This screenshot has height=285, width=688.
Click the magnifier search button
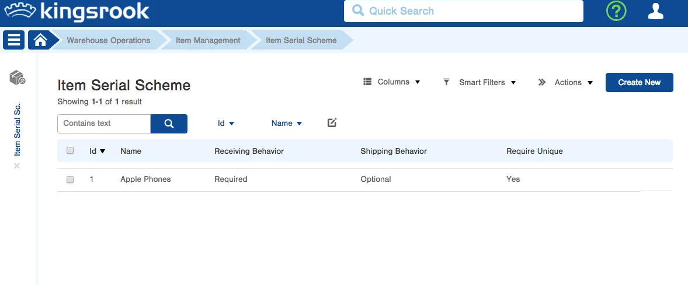click(x=169, y=124)
